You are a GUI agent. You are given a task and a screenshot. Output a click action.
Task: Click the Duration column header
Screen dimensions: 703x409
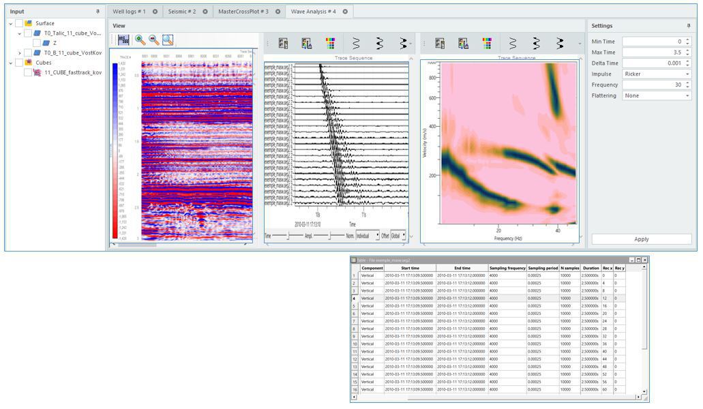[x=591, y=268]
